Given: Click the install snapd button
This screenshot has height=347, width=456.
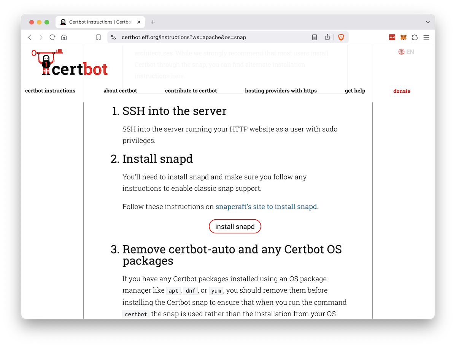Looking at the screenshot, I should 235,227.
